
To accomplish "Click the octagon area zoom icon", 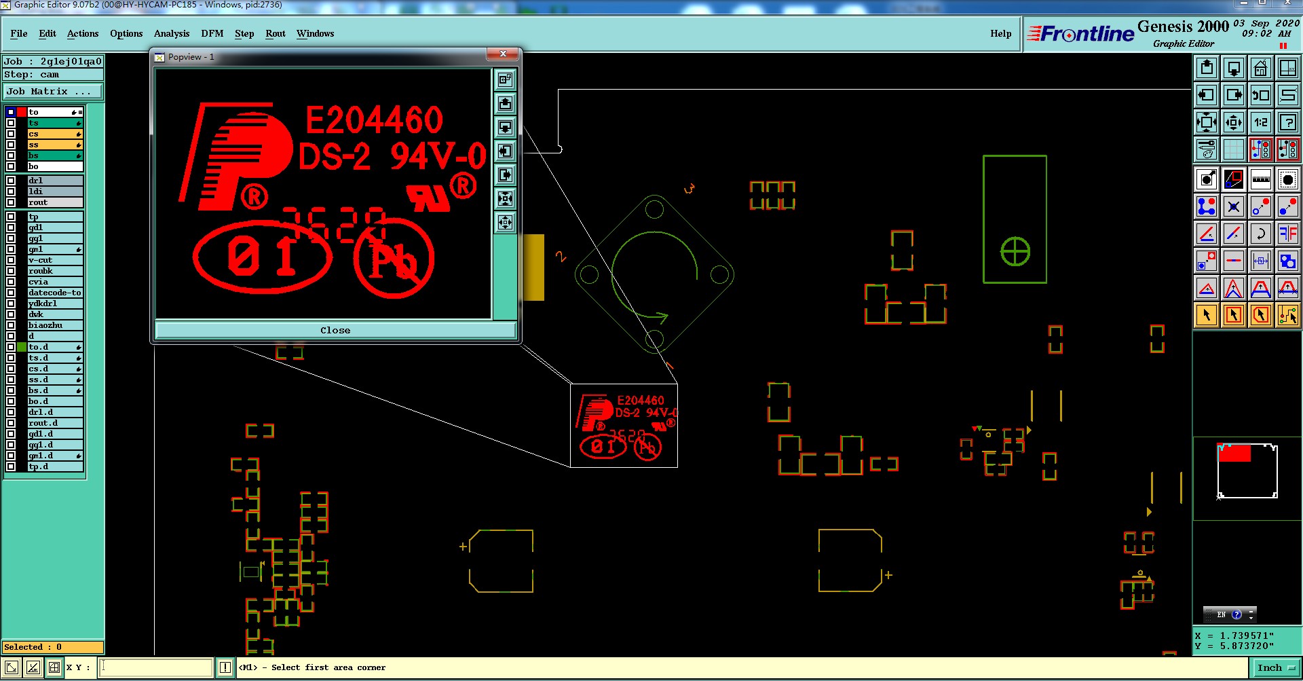I will pos(1288,179).
